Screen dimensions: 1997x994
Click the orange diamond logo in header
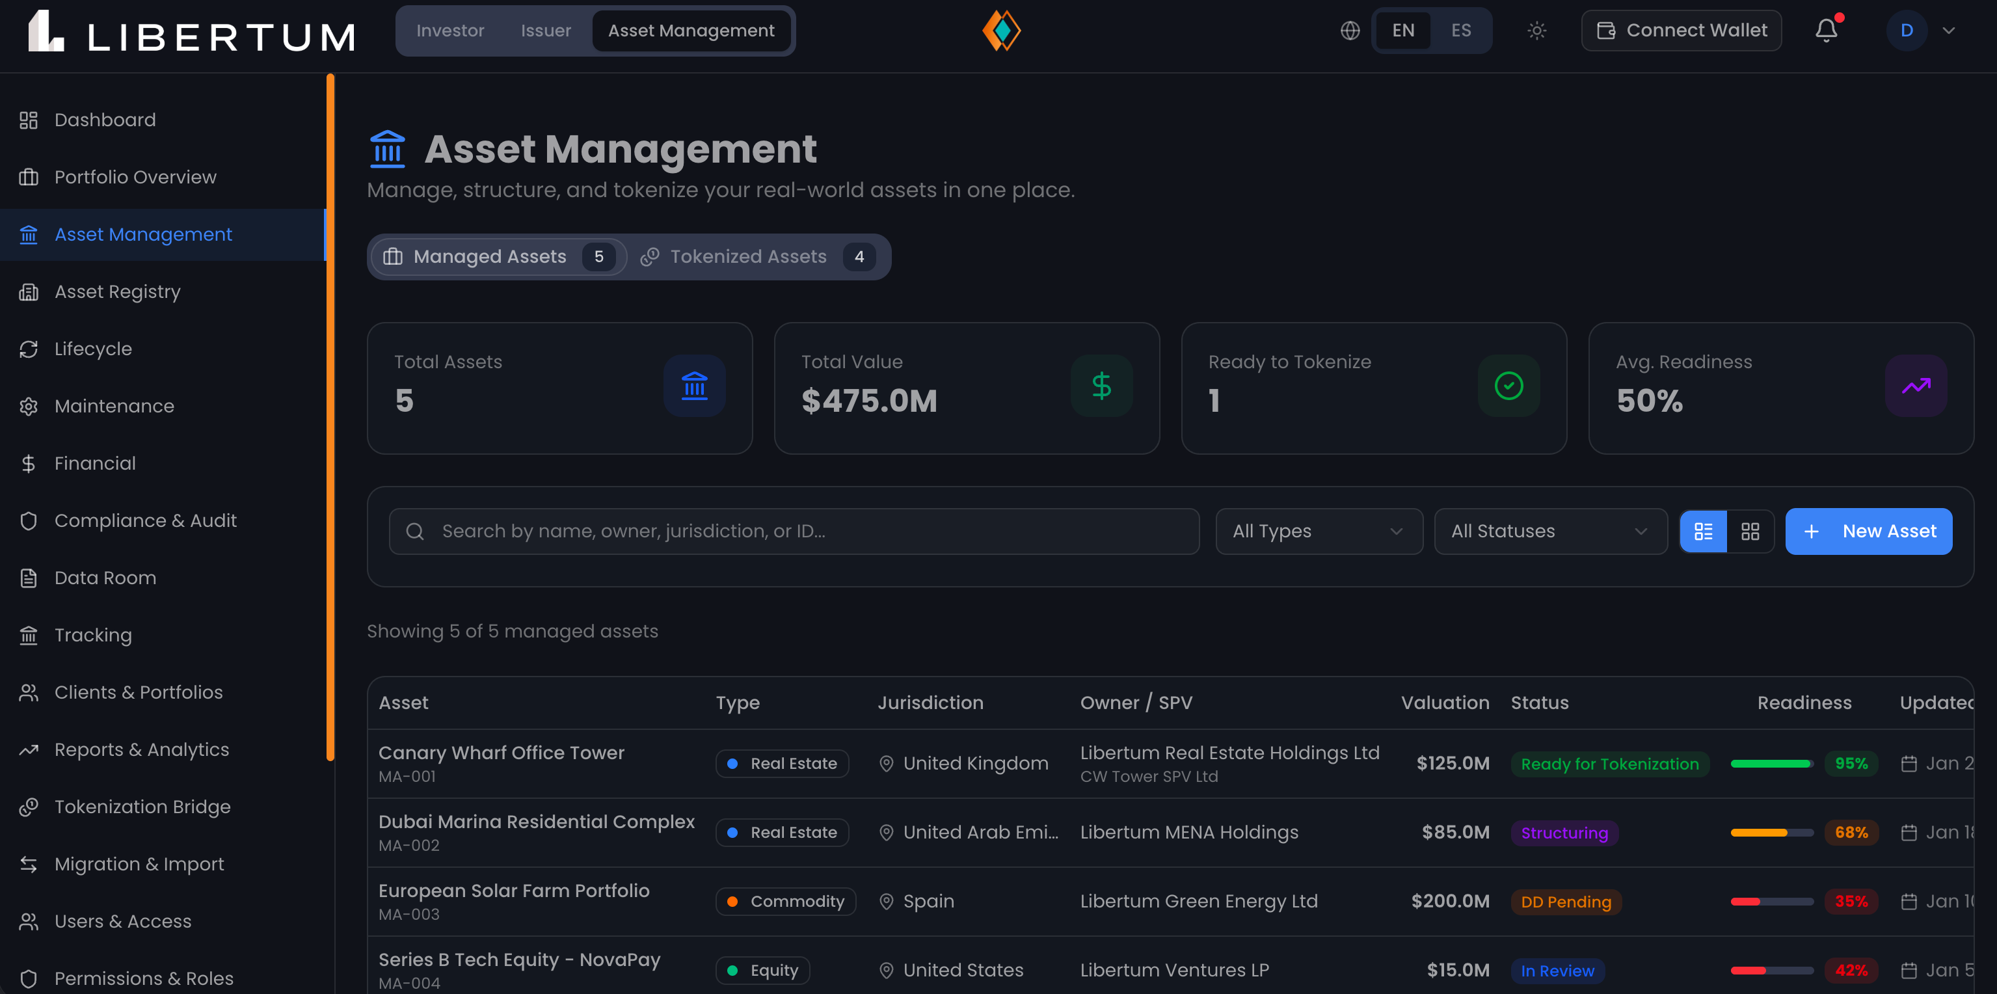(x=1001, y=31)
